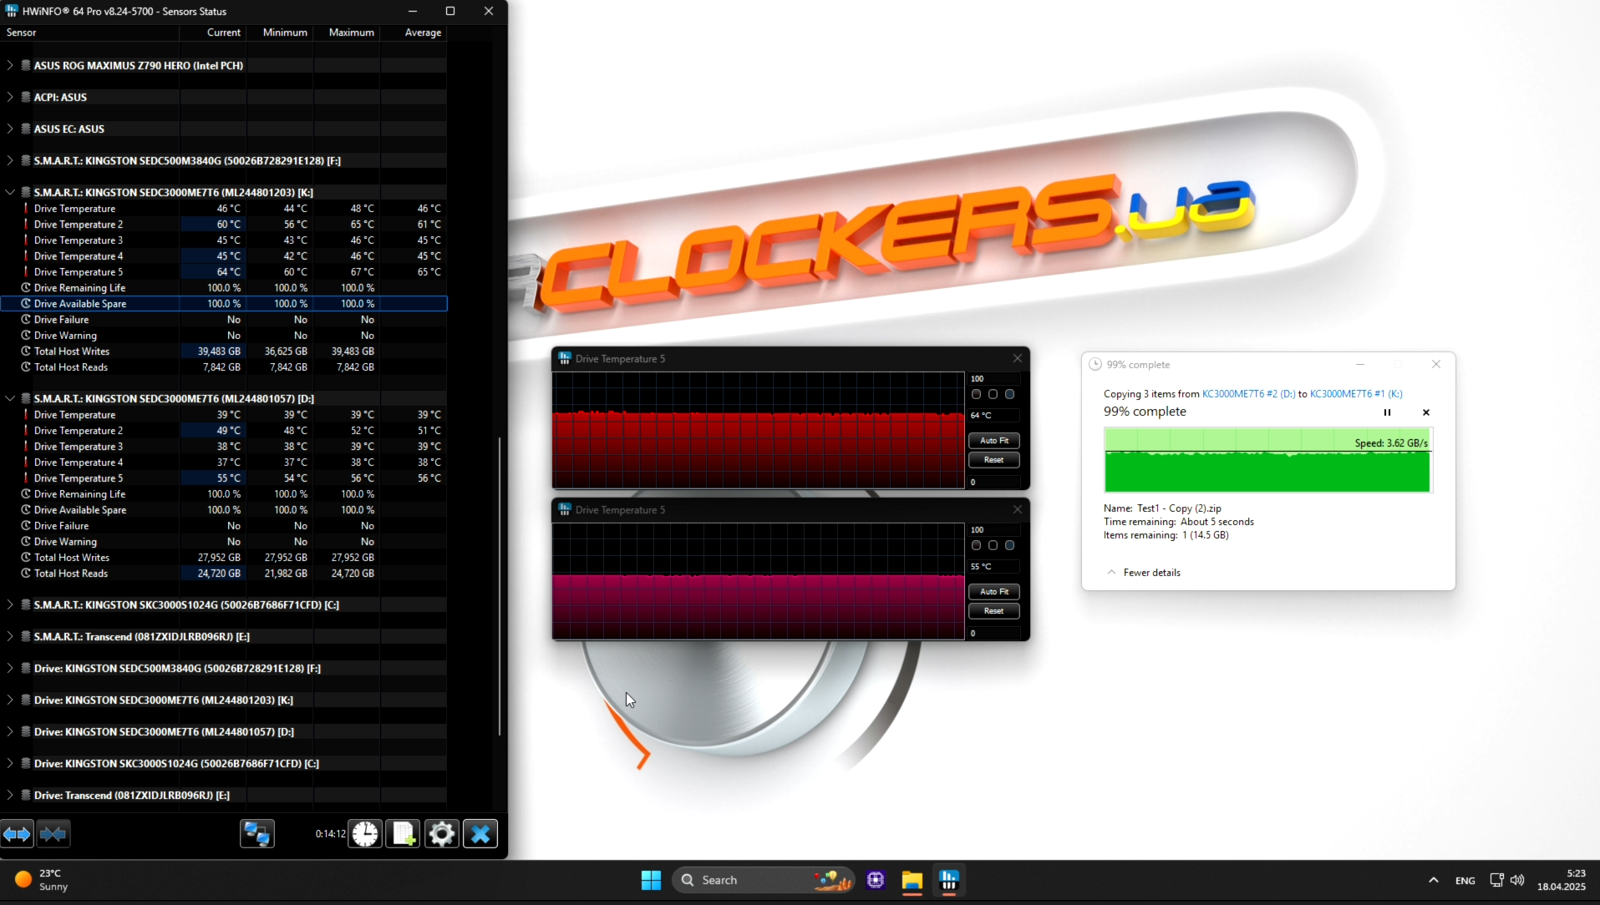Click the clock icon in the copy dialog title
This screenshot has width=1600, height=905.
coord(1095,365)
